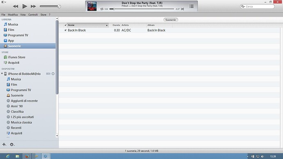
Task: Open the gear settings menu
Action: 12,144
